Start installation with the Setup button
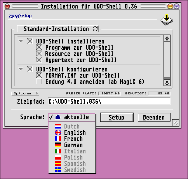This screenshot has height=179, width=188. (117, 117)
